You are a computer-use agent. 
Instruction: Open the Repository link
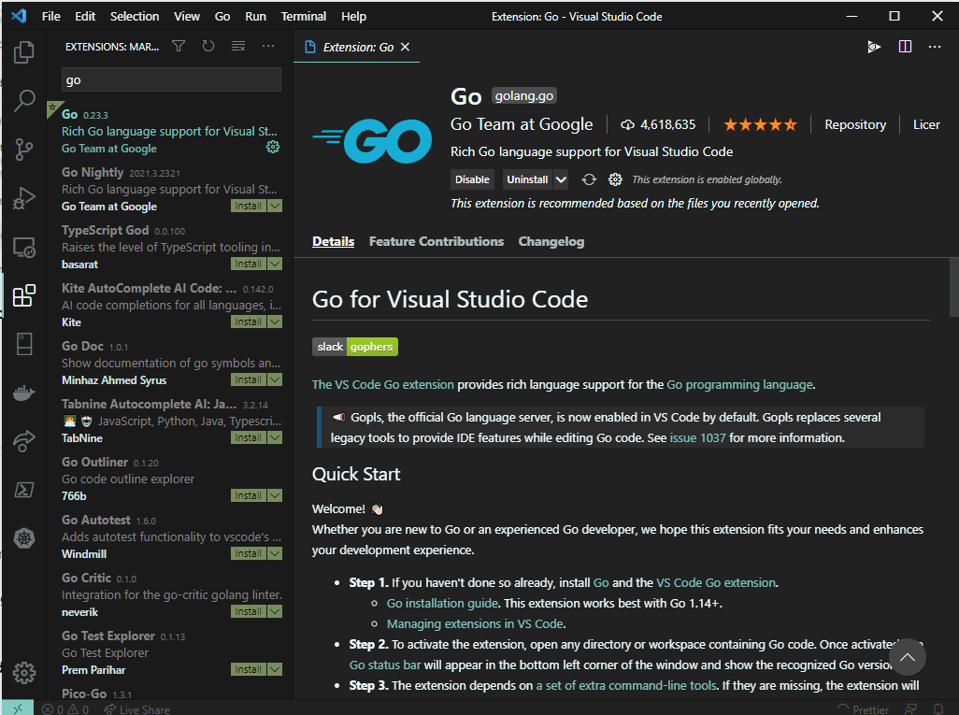pyautogui.click(x=855, y=124)
